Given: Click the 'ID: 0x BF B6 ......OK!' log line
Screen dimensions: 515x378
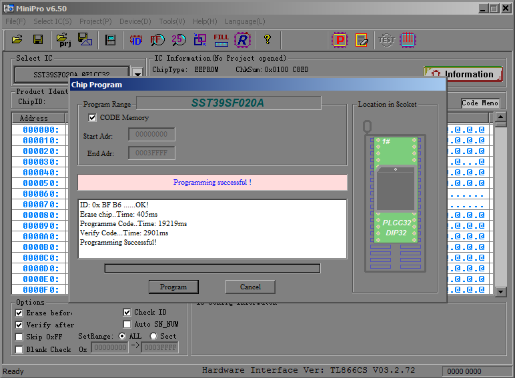Looking at the screenshot, I should point(114,205).
